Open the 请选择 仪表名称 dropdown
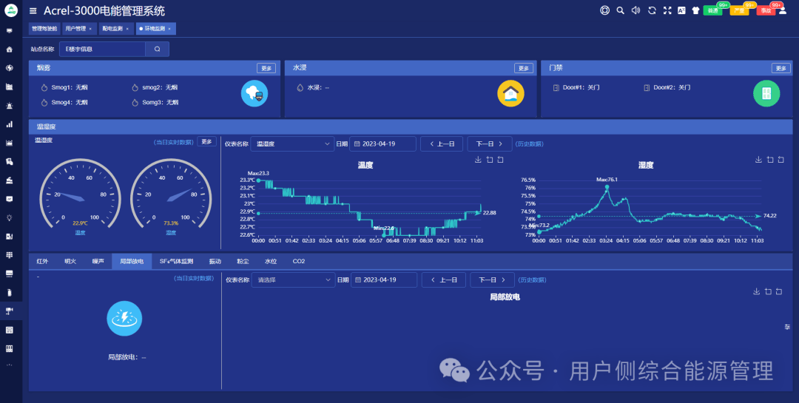This screenshot has width=799, height=403. click(x=294, y=280)
